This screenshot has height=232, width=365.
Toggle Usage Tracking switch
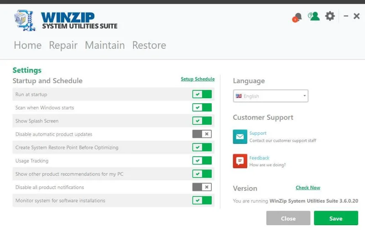point(202,161)
